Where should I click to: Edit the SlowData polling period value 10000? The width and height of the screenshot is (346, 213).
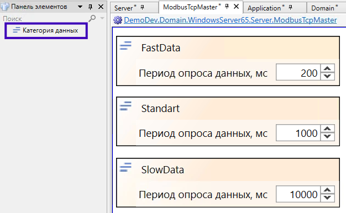click(298, 194)
